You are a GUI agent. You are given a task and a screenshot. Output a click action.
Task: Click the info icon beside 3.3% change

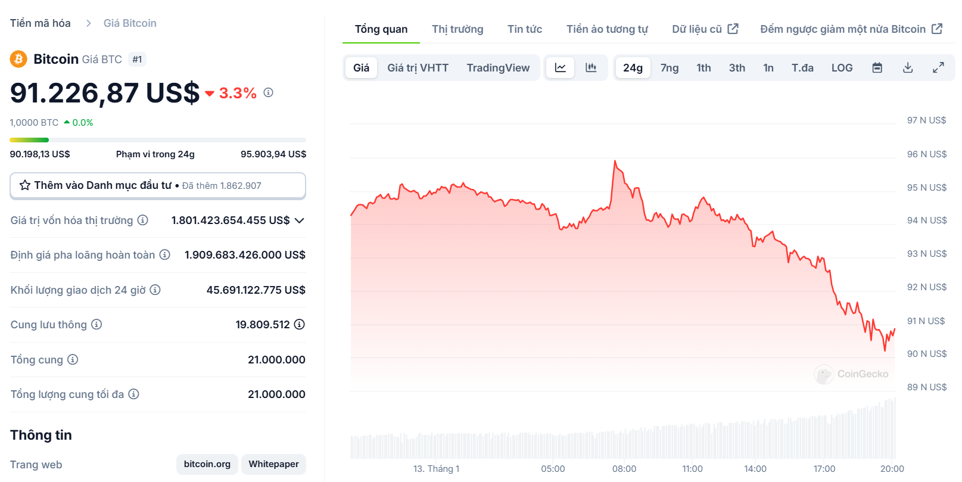click(269, 92)
